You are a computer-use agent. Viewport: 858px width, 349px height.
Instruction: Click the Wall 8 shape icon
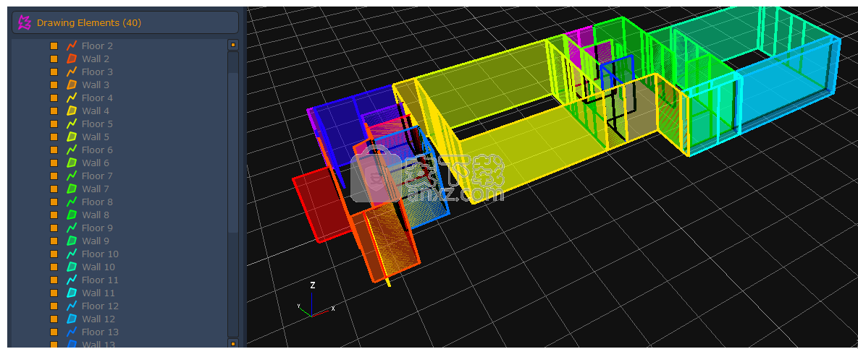point(71,215)
